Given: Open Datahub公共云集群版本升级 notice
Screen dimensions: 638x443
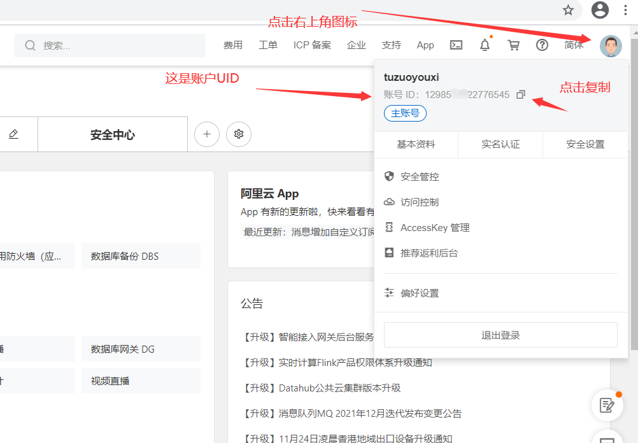Looking at the screenshot, I should (x=322, y=388).
